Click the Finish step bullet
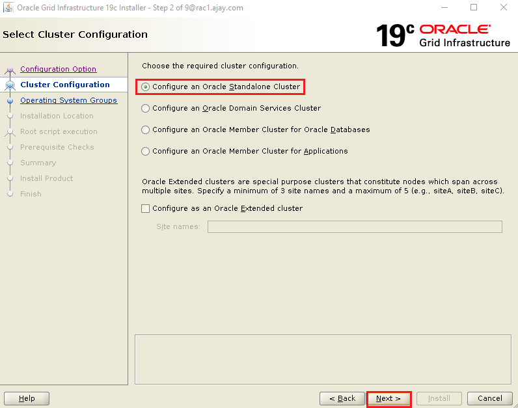 coord(10,194)
